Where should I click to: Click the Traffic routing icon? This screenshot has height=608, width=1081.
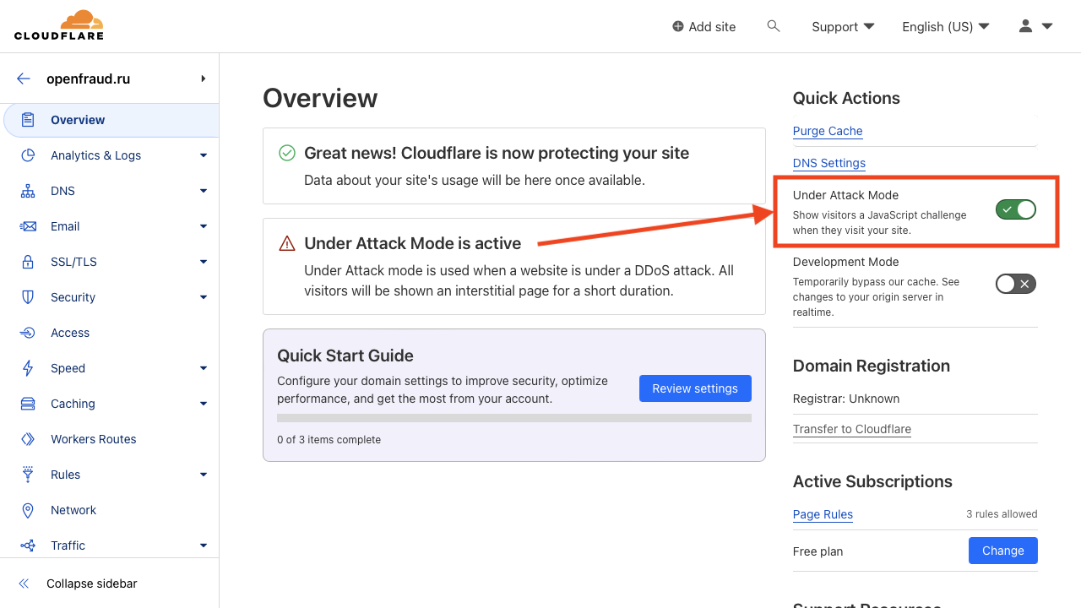tap(28, 546)
